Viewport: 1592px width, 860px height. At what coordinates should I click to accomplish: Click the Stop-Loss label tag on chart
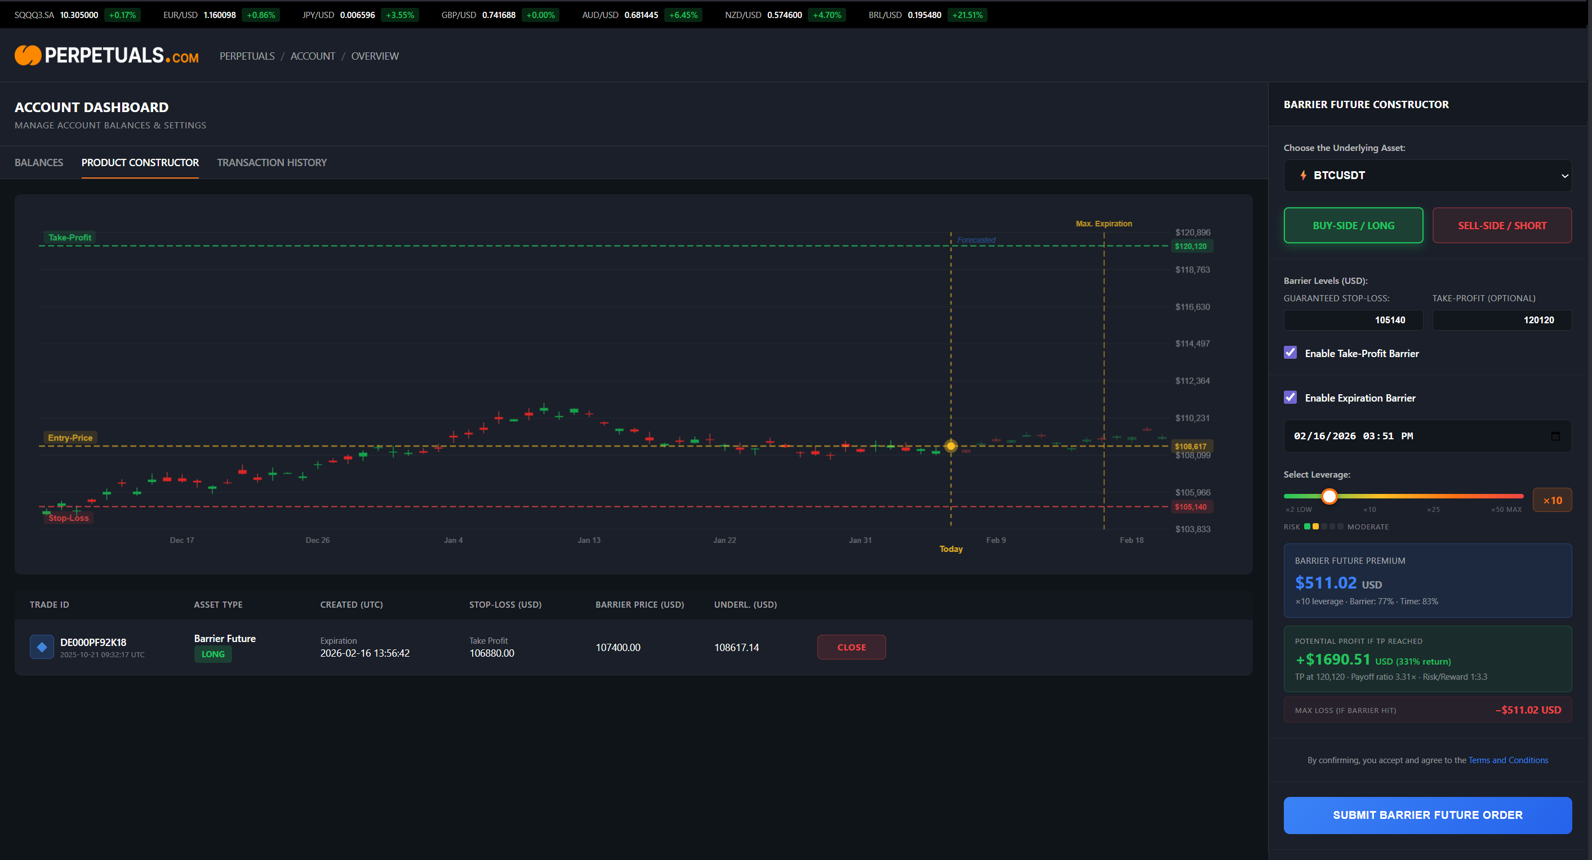(69, 518)
